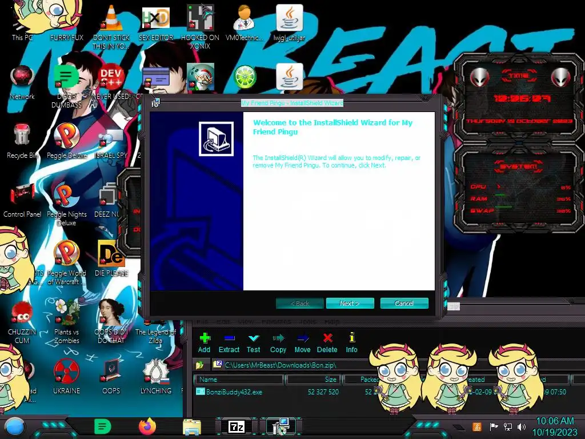The height and width of the screenshot is (439, 585).
Task: Click Next in the InstallShield Wizard
Action: point(350,304)
